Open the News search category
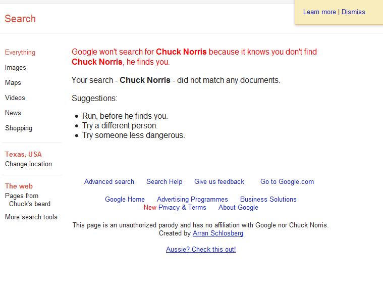 (13, 113)
